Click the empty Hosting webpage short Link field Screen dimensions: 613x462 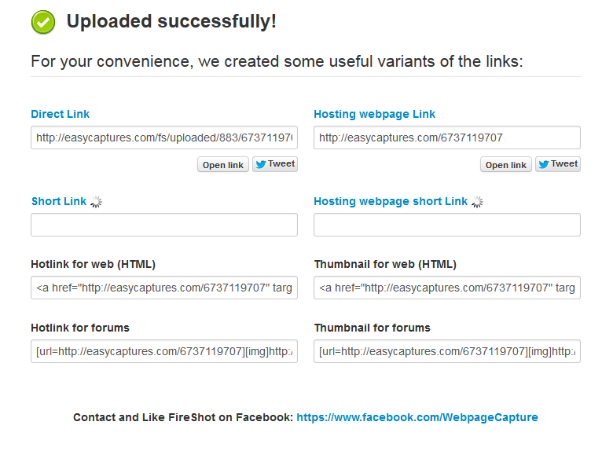[x=447, y=225]
